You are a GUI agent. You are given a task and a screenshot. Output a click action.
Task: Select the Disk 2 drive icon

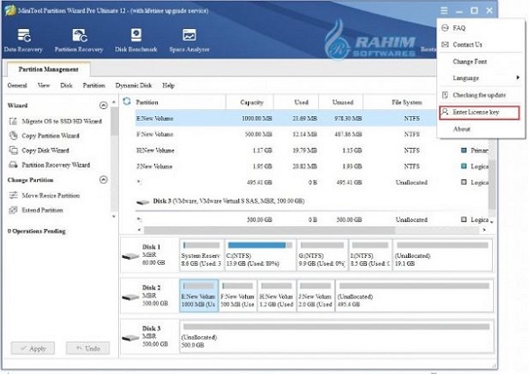click(x=131, y=297)
